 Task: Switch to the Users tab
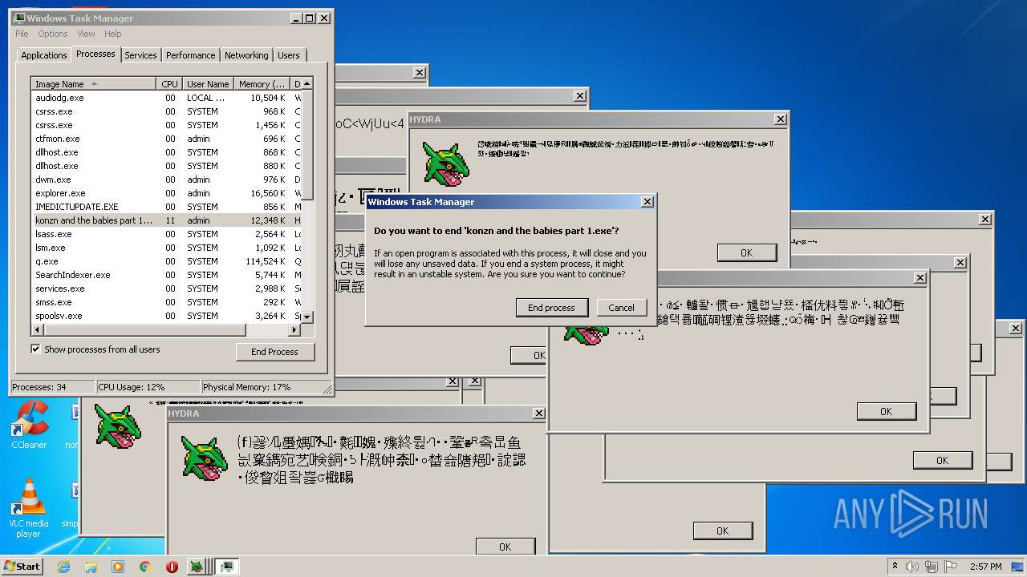coord(289,55)
